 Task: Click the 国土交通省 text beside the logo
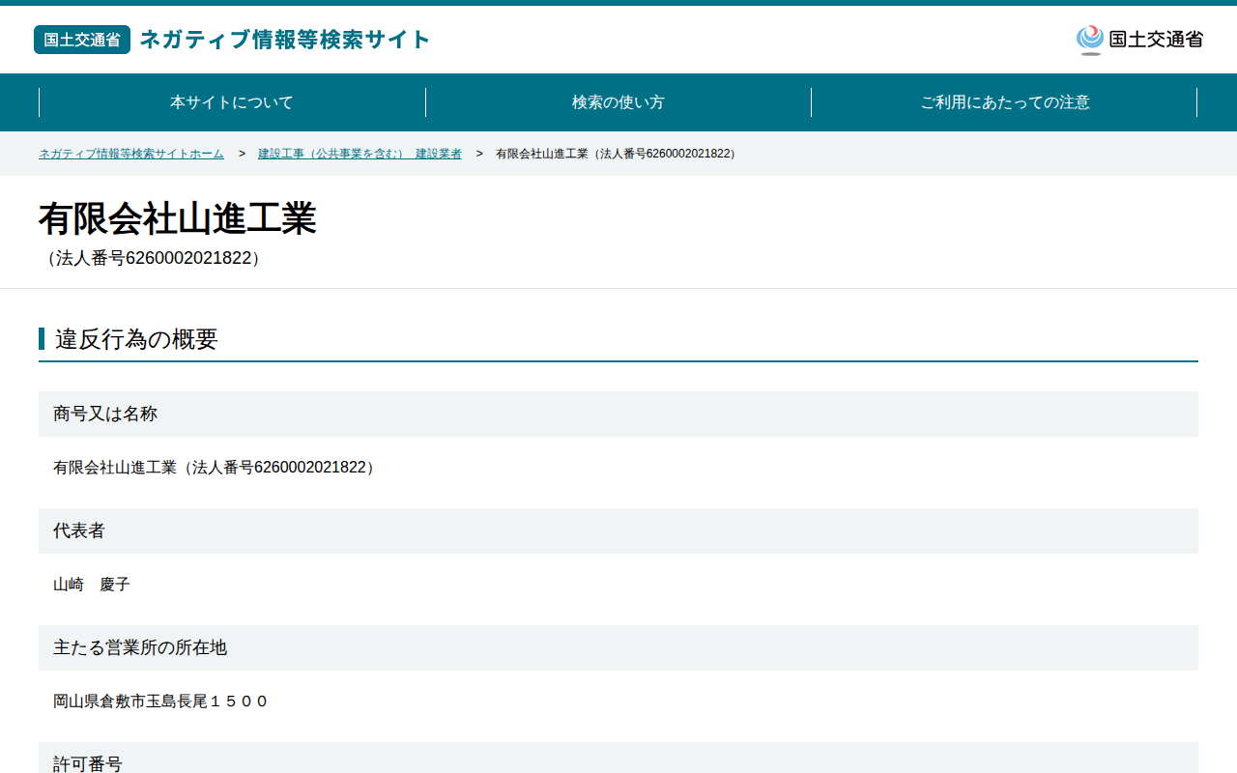coord(1156,40)
